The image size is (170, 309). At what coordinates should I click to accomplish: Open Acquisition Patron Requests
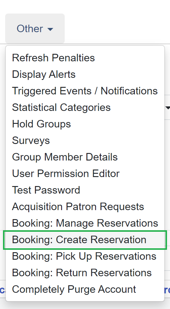85,207
